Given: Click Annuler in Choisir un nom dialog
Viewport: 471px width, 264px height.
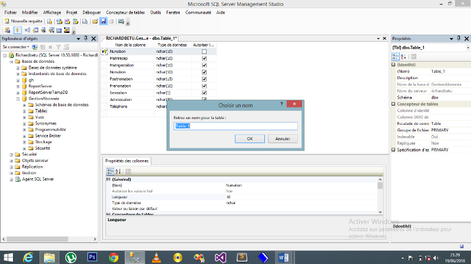Looking at the screenshot, I should tap(283, 138).
